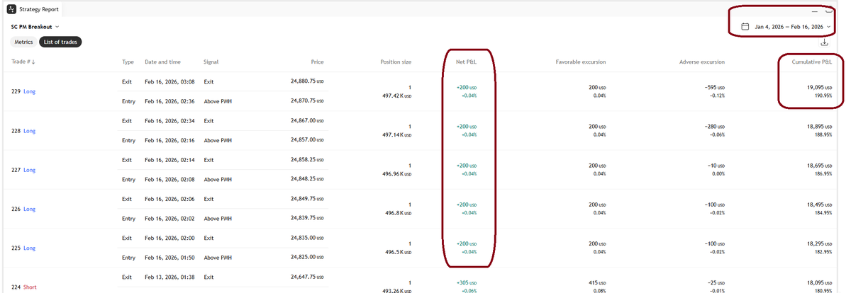Open trade 225 Long
The height and width of the screenshot is (293, 851).
click(x=24, y=248)
